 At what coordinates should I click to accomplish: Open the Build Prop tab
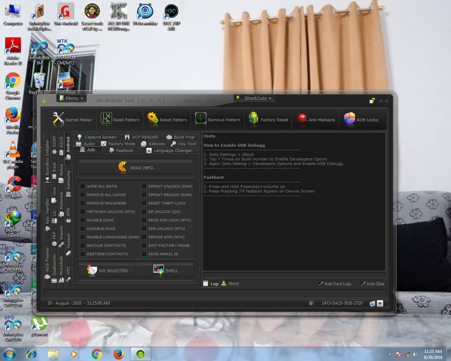click(181, 137)
